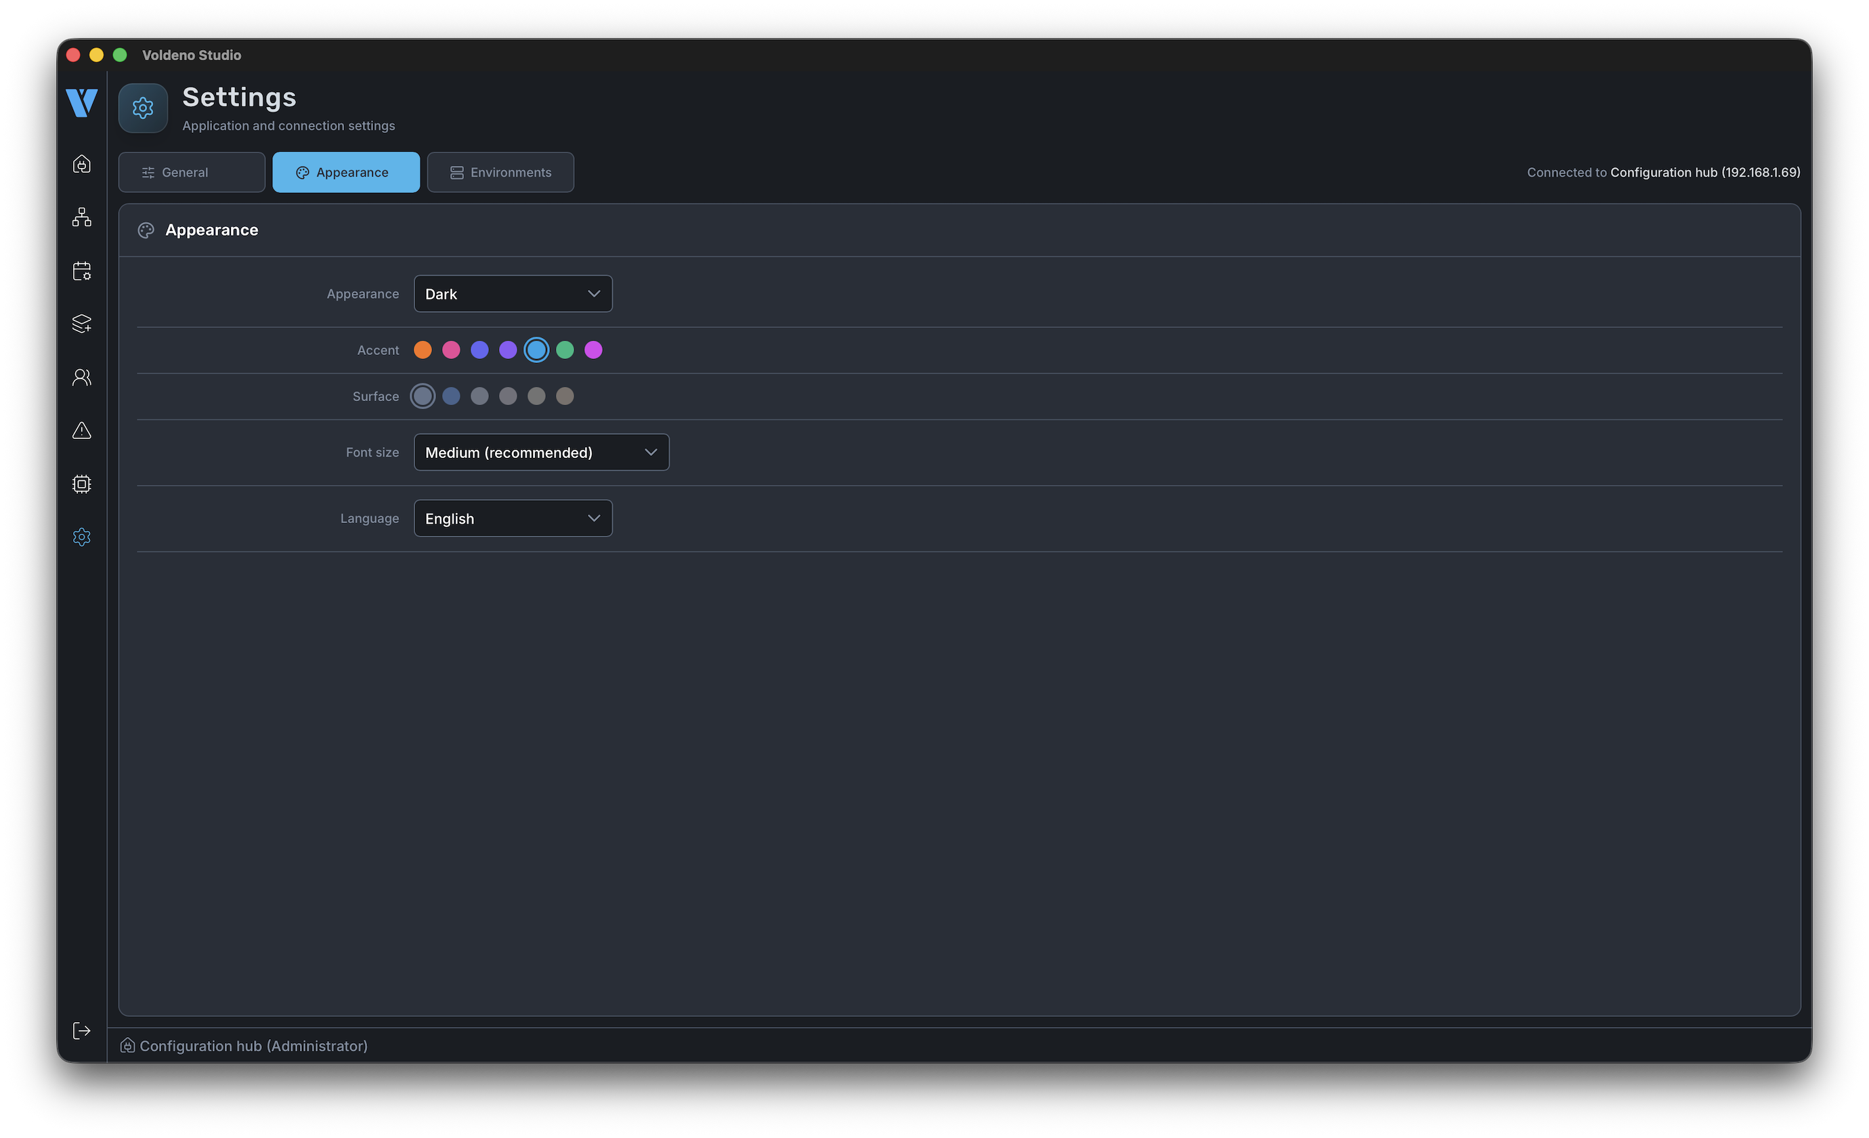Image resolution: width=1869 pixels, height=1138 pixels.
Task: Open the Appearance Dark dropdown
Action: (513, 293)
